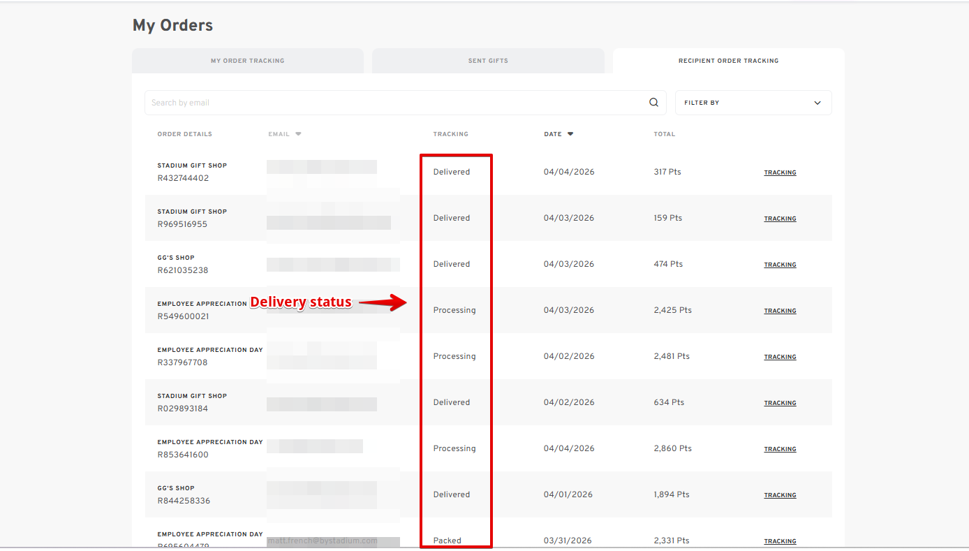Click the Search by email field

click(x=394, y=103)
